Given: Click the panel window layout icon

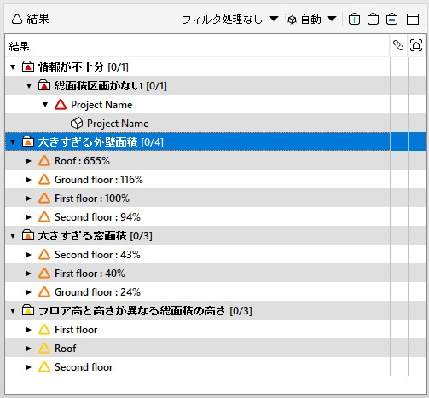Looking at the screenshot, I should coord(413,20).
